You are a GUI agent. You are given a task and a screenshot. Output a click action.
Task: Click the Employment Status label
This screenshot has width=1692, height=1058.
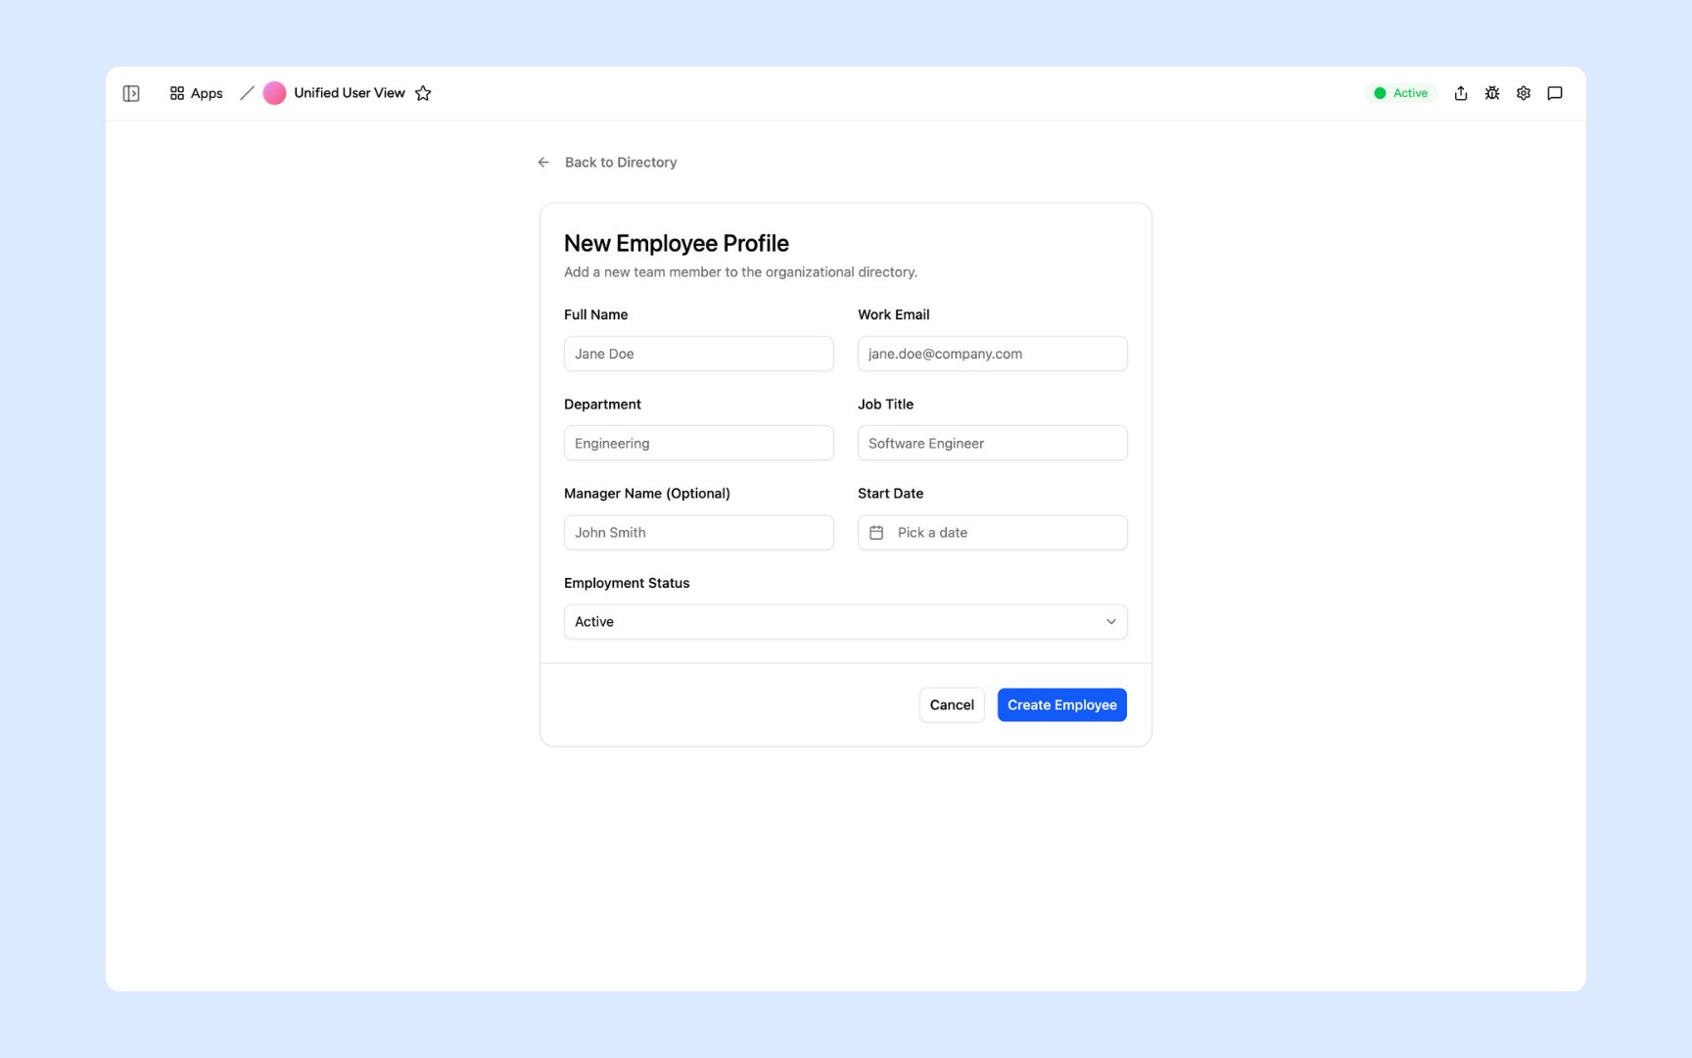(x=627, y=583)
